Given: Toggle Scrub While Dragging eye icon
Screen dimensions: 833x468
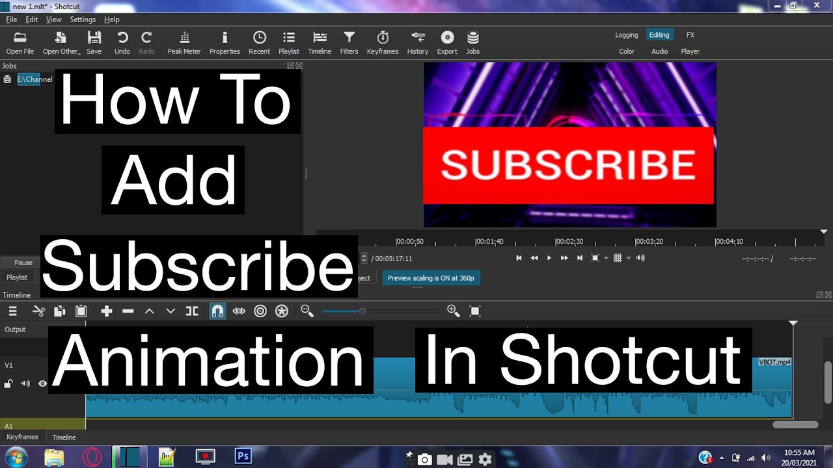Looking at the screenshot, I should tap(239, 311).
